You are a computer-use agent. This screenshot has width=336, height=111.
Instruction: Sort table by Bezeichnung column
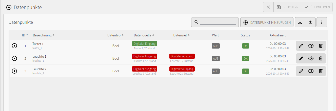coord(44,35)
